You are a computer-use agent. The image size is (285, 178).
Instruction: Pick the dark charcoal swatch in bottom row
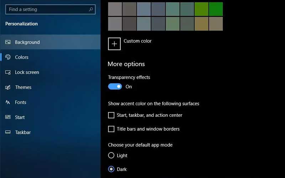[129, 24]
